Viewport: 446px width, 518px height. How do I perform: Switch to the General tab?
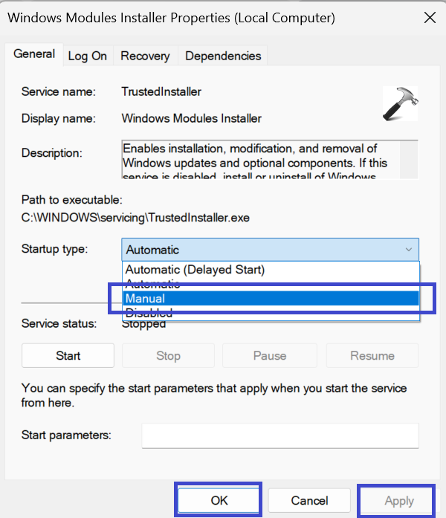pyautogui.click(x=34, y=54)
